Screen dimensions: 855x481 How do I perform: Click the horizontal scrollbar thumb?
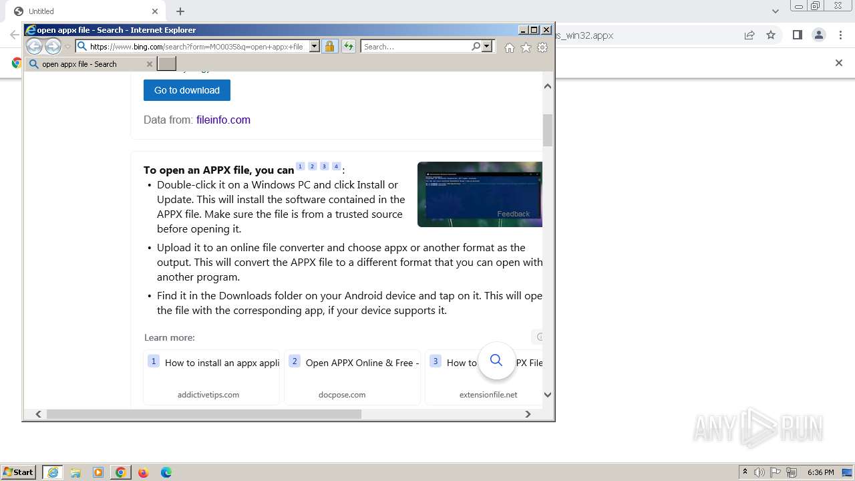point(204,414)
